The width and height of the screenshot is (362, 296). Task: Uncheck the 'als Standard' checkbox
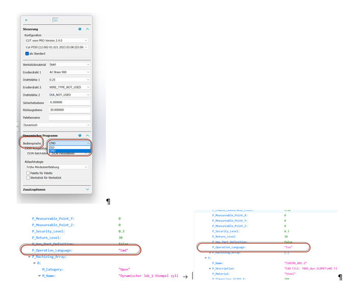(27, 53)
